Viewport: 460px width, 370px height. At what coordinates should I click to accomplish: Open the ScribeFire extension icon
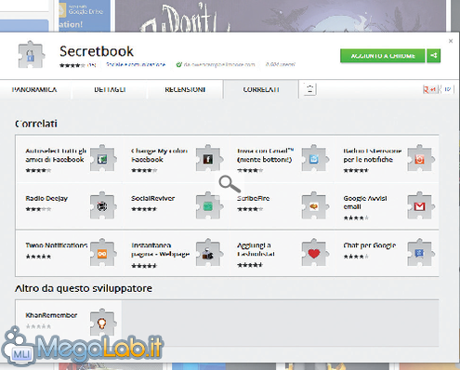tap(314, 205)
